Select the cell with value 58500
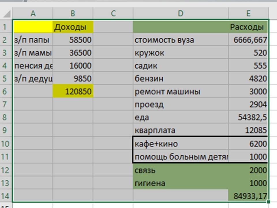This screenshot has width=277, height=208. 73,40
